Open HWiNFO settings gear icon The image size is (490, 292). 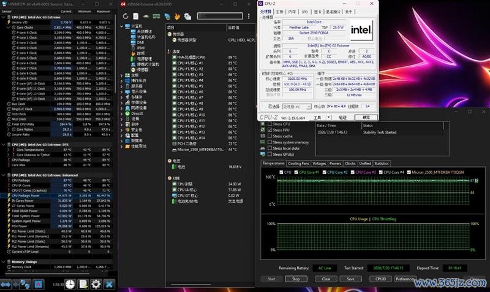[96, 284]
